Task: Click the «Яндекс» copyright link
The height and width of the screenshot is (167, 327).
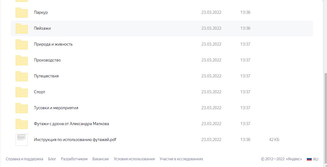Action: 295,159
